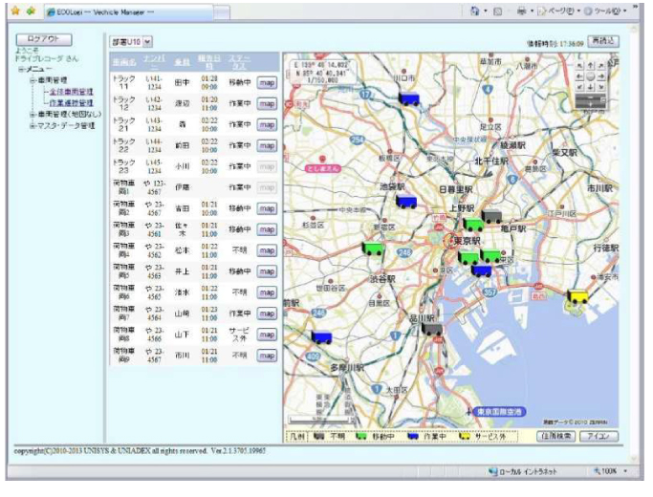Select the green truck icon just below Ueno station

473,224
